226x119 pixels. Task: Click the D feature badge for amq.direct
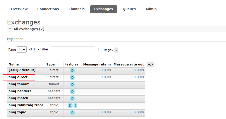pyautogui.click(x=72, y=77)
